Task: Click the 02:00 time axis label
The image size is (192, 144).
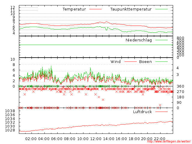Action: pos(31,139)
